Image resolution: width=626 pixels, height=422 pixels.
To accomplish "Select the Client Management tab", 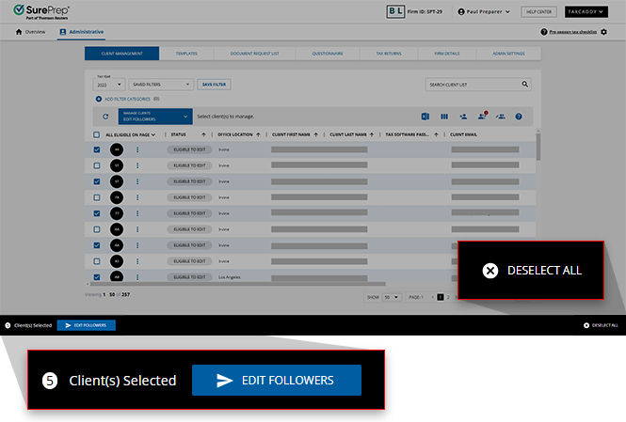I will tap(121, 54).
